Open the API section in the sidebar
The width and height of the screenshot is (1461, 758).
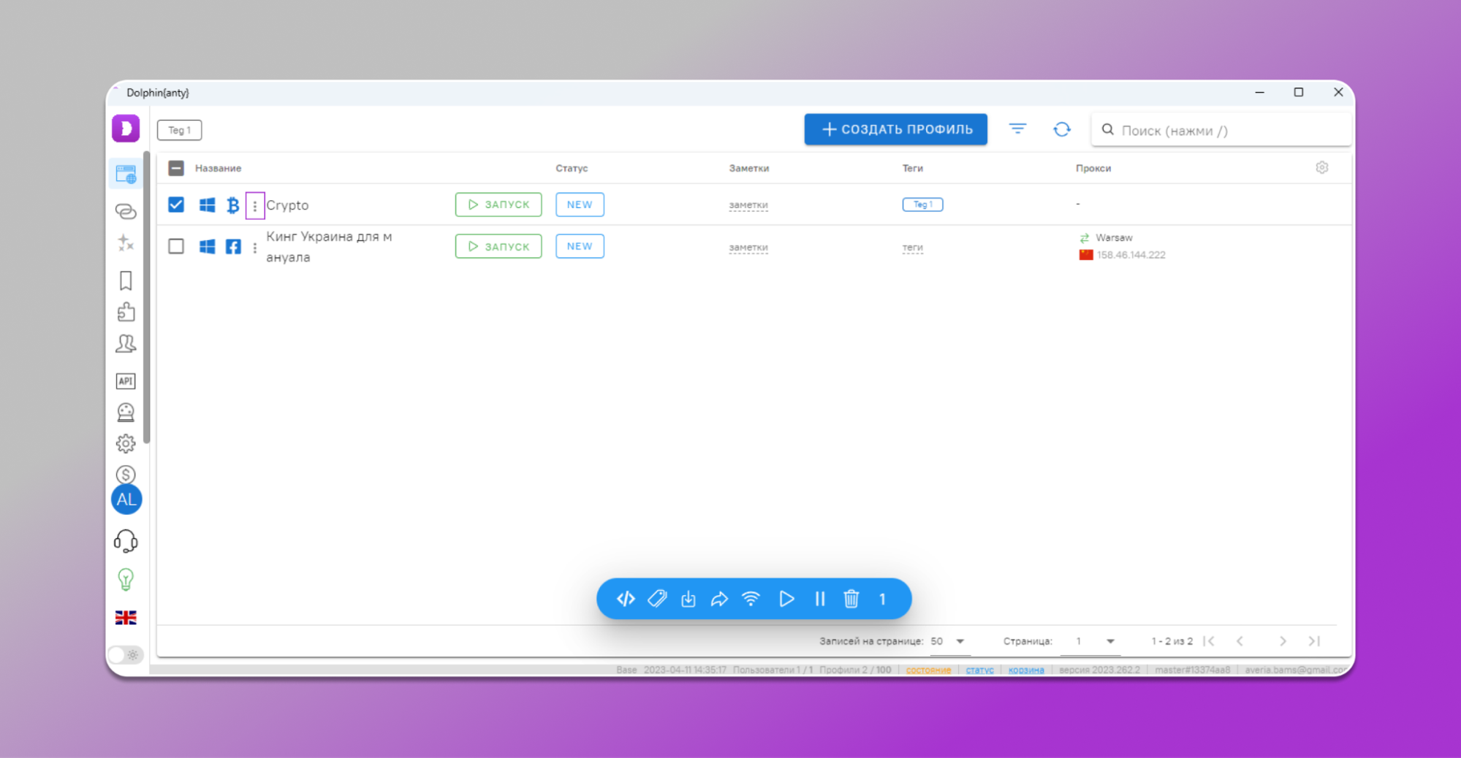point(126,381)
